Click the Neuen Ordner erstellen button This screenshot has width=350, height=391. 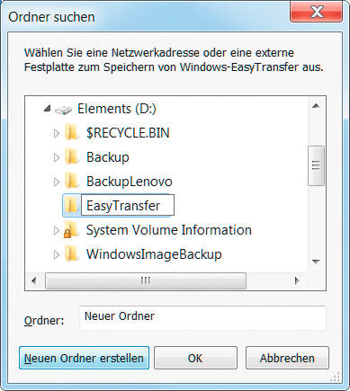click(x=84, y=358)
